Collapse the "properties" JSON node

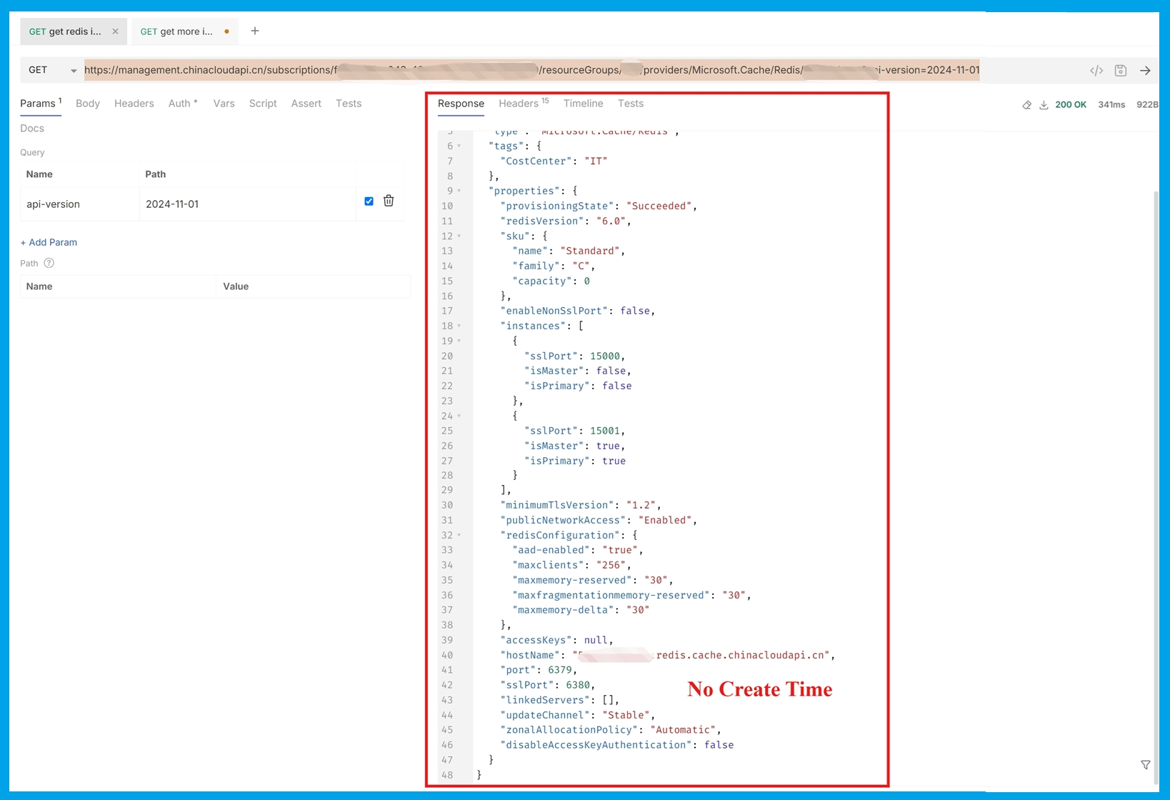click(x=459, y=191)
